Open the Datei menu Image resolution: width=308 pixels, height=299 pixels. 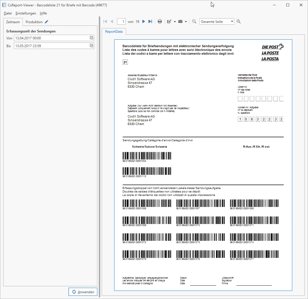pos(8,13)
